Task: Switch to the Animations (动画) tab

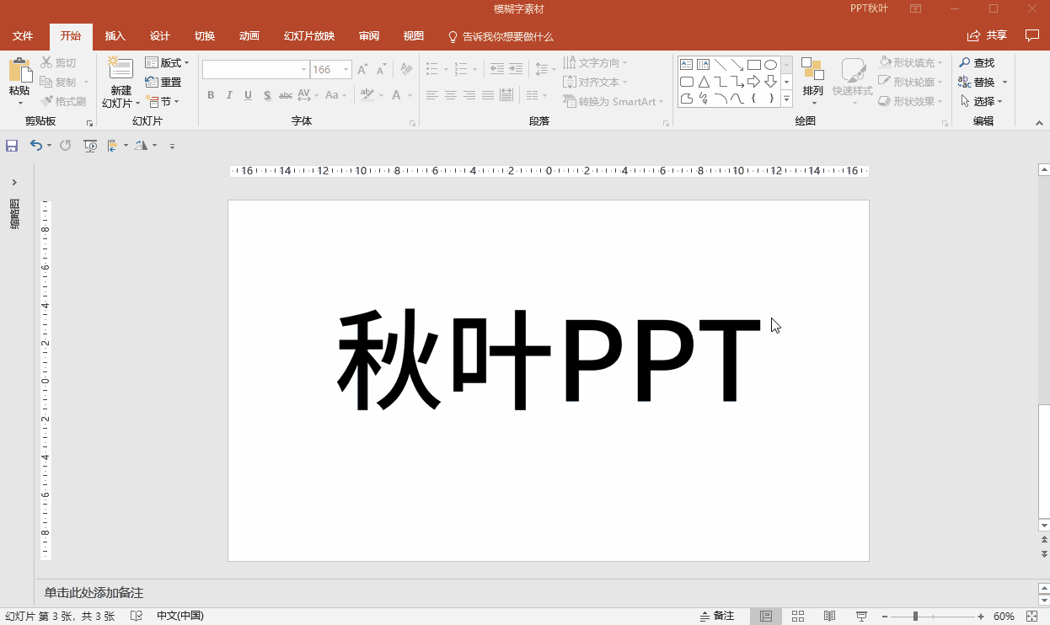Action: (x=249, y=36)
